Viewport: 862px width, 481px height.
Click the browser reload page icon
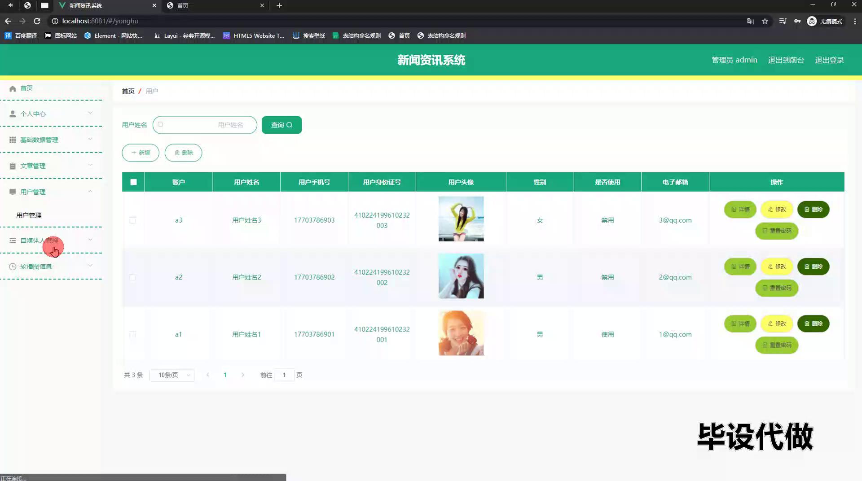pyautogui.click(x=37, y=21)
